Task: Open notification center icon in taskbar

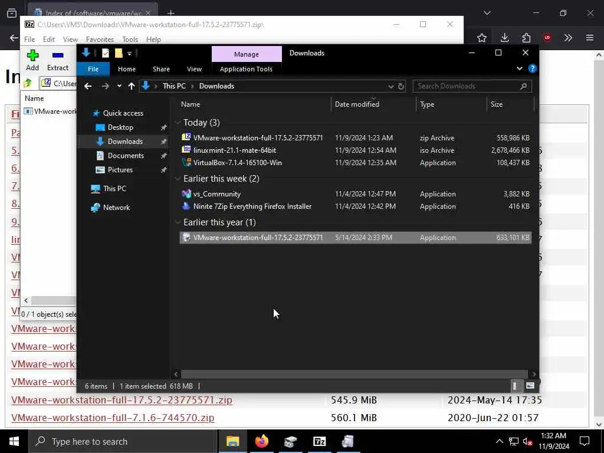Action: tap(584, 441)
